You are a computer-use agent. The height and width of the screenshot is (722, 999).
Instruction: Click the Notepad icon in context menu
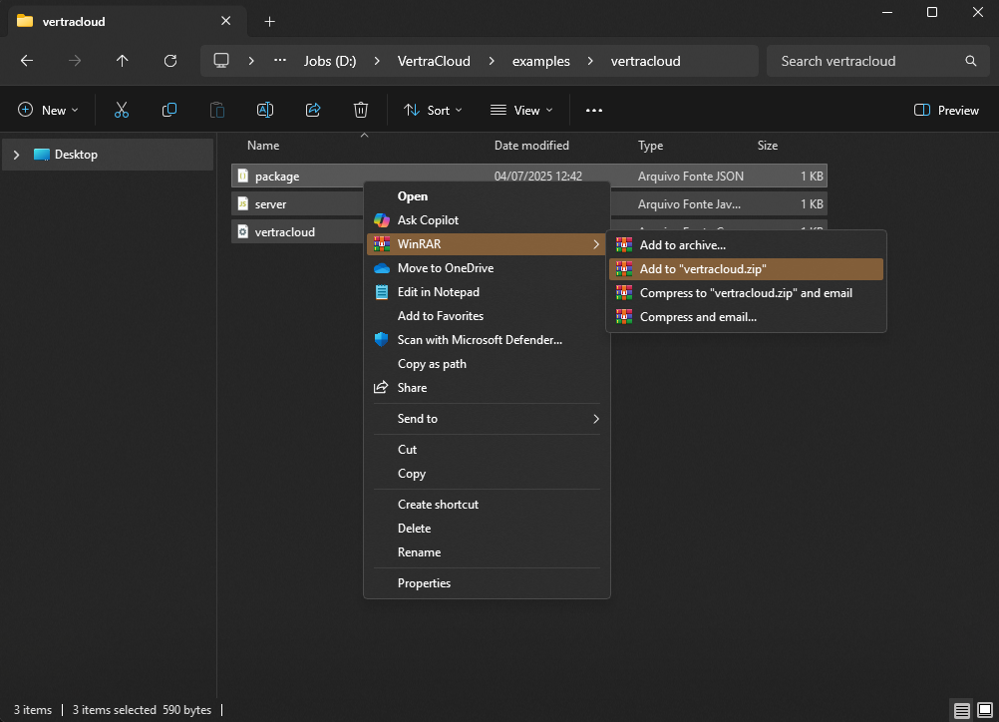(382, 292)
